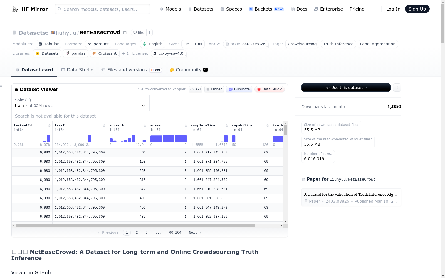Open the linked paper card 2403.08826

pyautogui.click(x=351, y=197)
